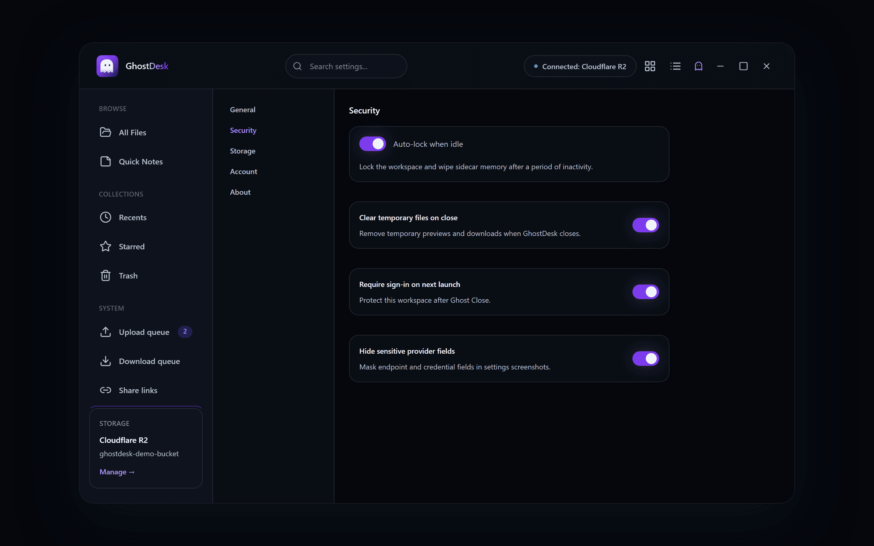Screen dimensions: 874x546
Task: Click the ghost mode icon in header
Action: [699, 66]
